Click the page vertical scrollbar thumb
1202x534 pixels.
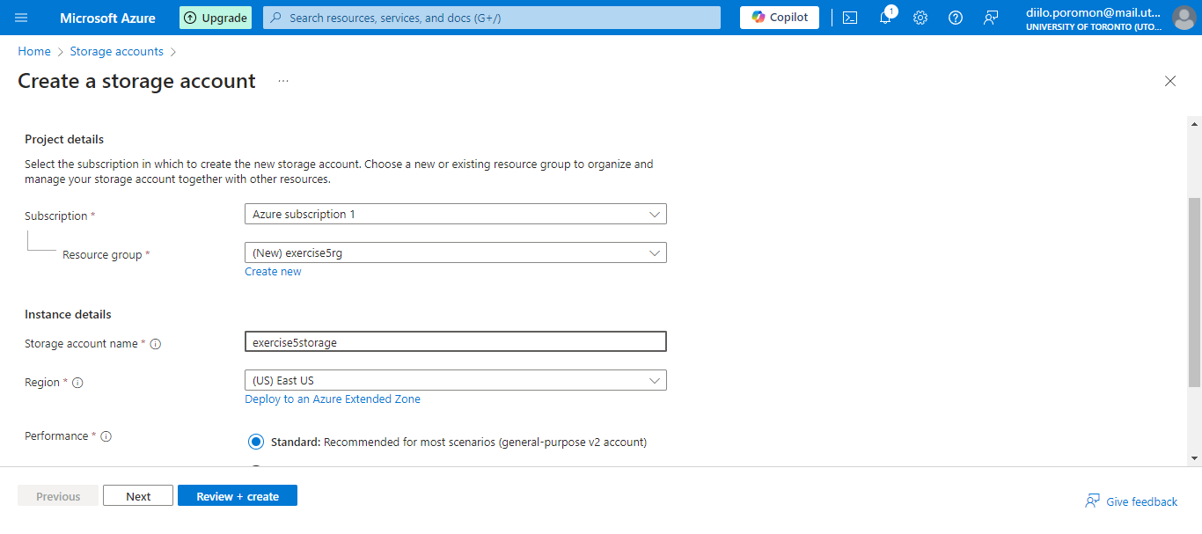(x=1194, y=290)
